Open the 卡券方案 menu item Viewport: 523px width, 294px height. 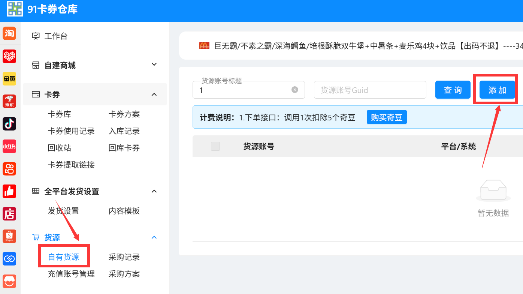124,114
